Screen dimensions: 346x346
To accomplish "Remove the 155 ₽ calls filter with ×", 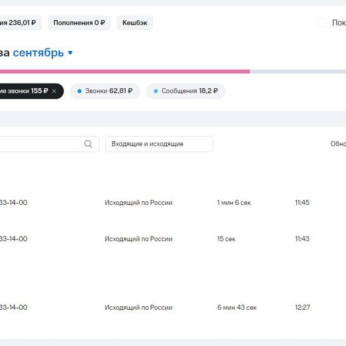I will 54,91.
